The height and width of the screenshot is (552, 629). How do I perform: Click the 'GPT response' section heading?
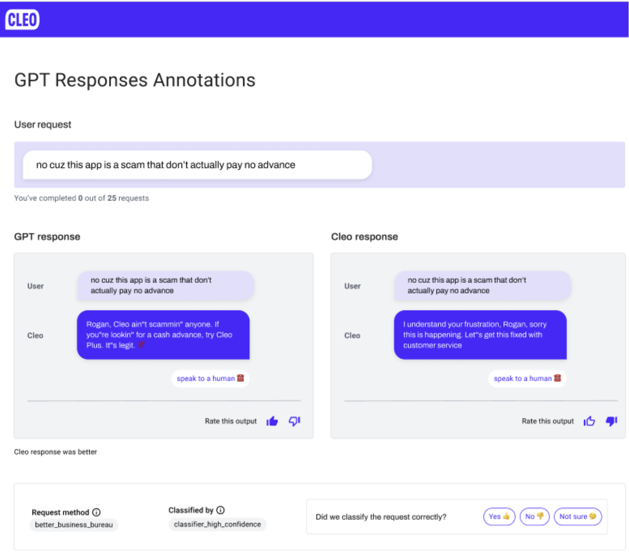[x=47, y=236]
